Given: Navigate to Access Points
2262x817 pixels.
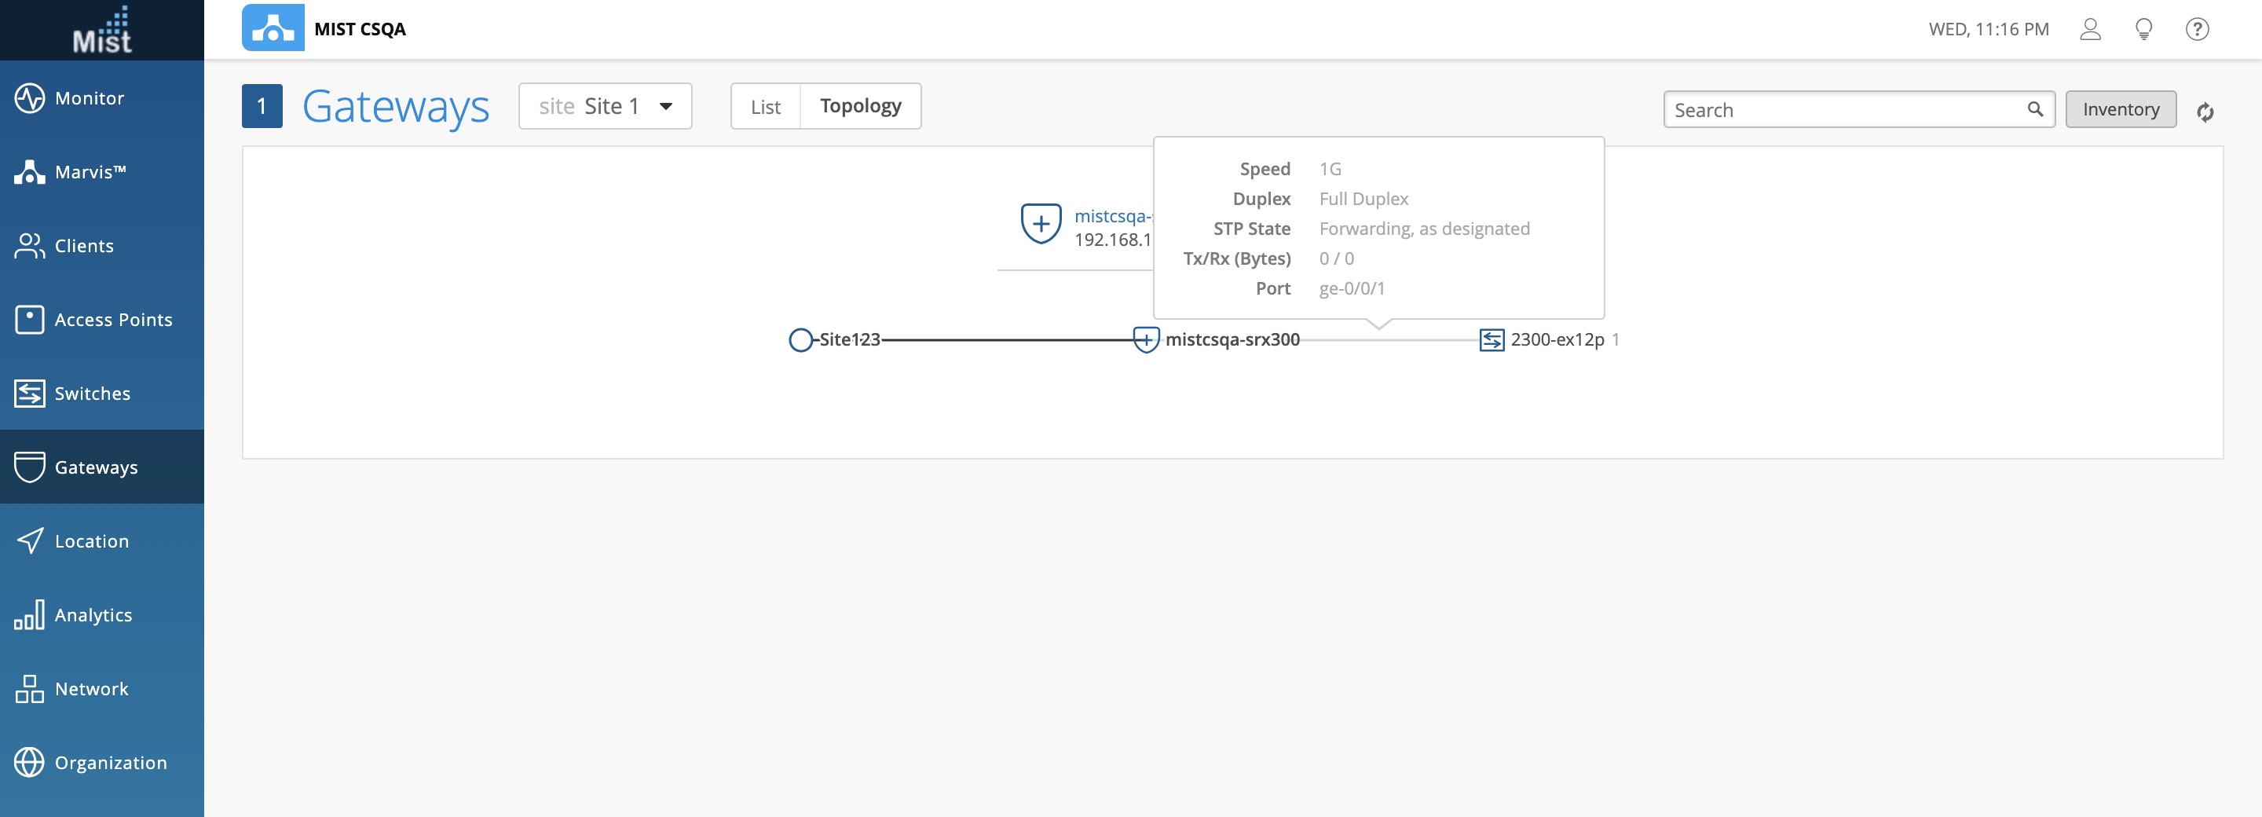Looking at the screenshot, I should tap(113, 320).
